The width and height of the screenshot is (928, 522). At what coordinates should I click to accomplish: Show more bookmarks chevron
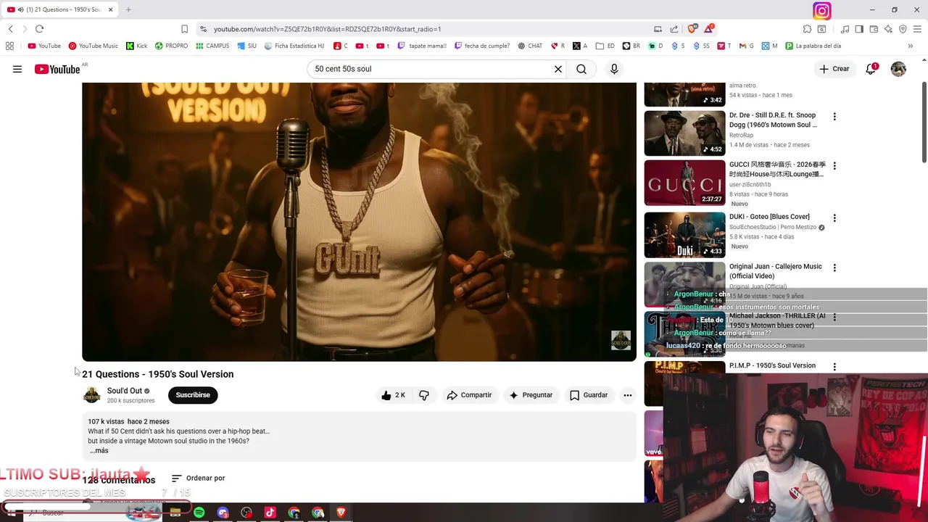(910, 46)
